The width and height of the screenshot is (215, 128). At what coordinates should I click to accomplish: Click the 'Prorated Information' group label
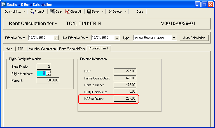94,59
